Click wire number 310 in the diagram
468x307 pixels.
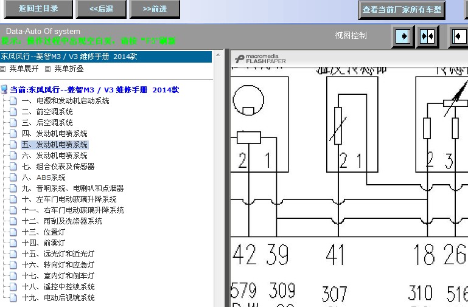pos(421,292)
